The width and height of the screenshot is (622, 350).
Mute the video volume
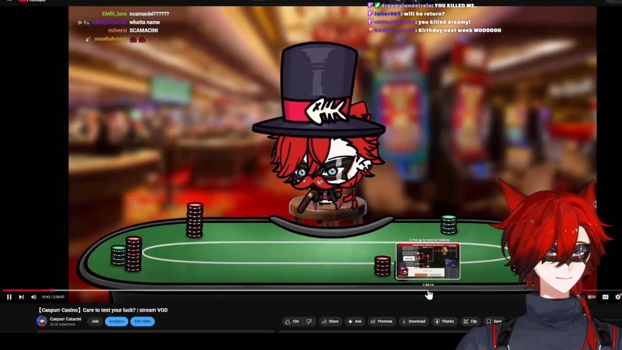click(34, 297)
